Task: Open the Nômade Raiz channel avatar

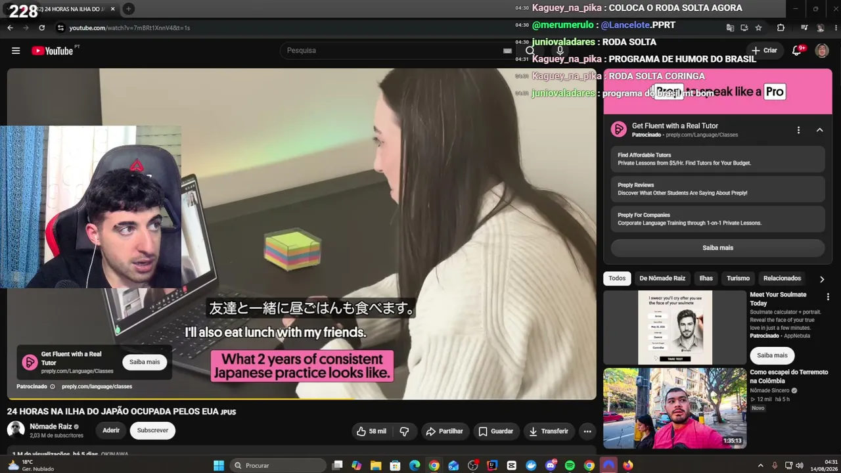Action: click(x=16, y=430)
